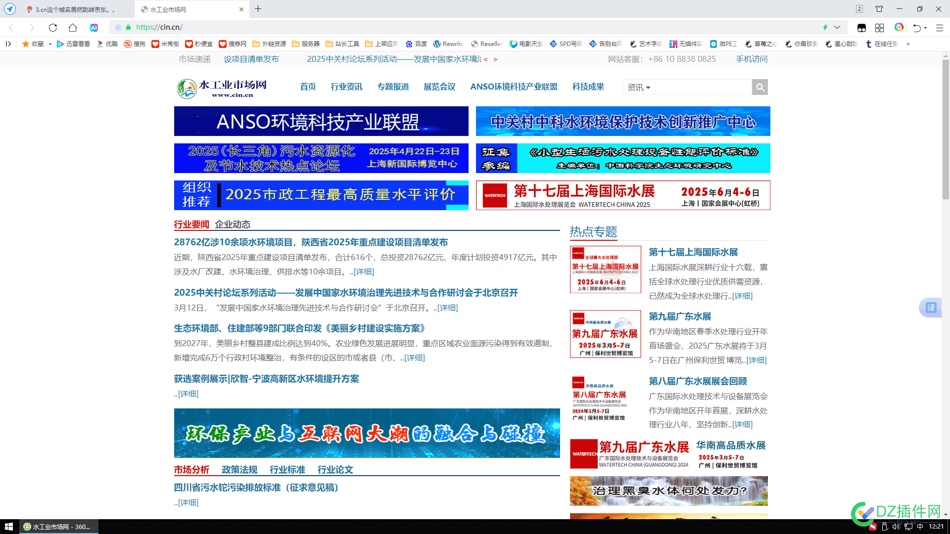
Task: Click the 中 input method indicator
Action: tap(920, 527)
